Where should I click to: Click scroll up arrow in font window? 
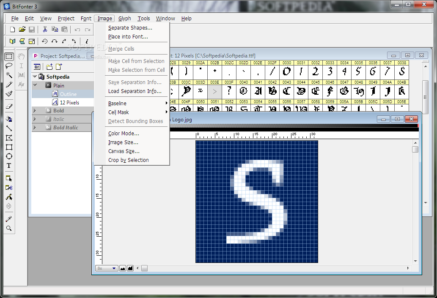426,66
